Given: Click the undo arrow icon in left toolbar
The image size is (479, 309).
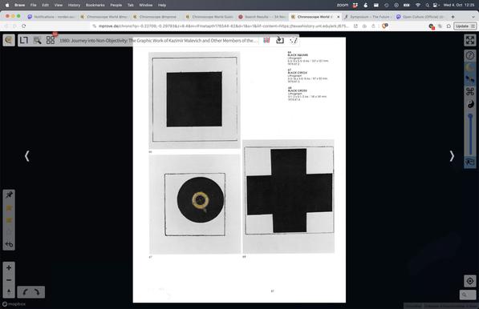Looking at the screenshot, I should click(x=9, y=244).
